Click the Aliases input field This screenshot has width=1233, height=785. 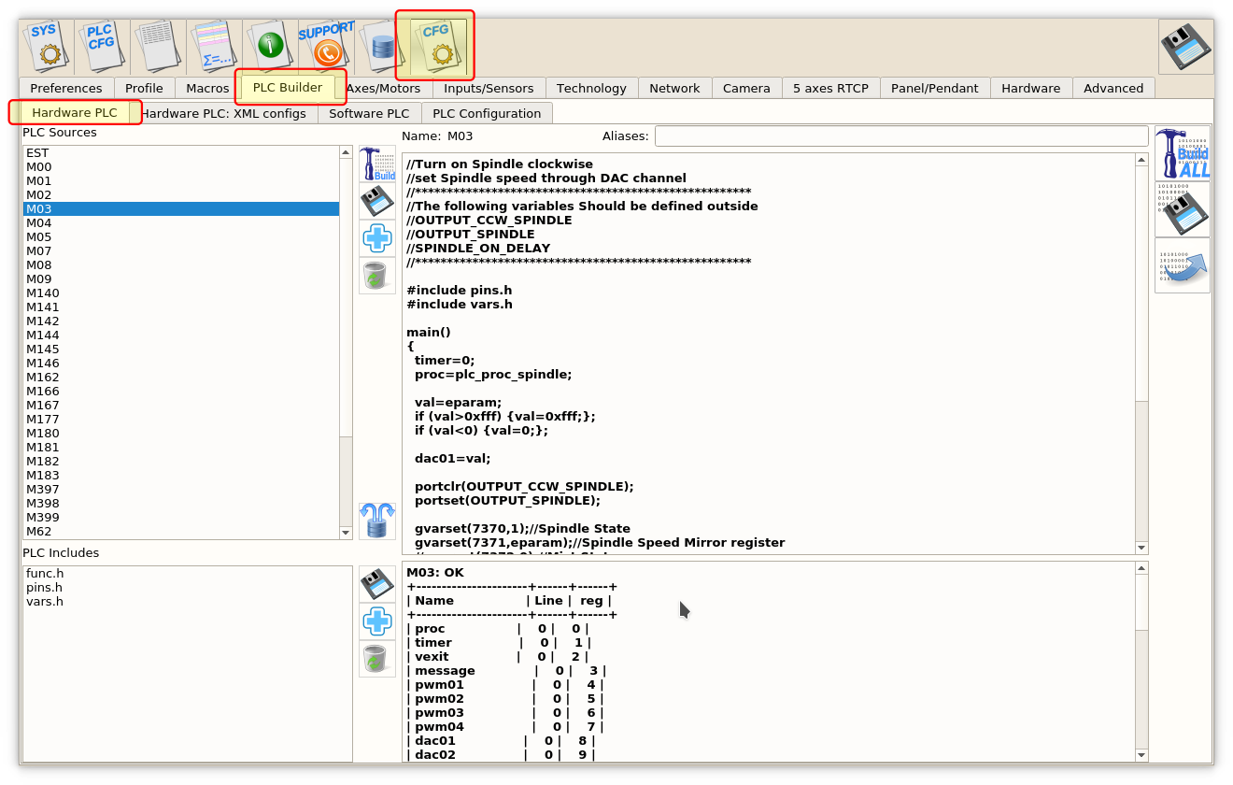tap(900, 136)
